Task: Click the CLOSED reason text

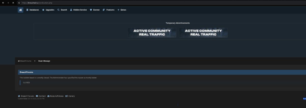Action: pos(27,83)
